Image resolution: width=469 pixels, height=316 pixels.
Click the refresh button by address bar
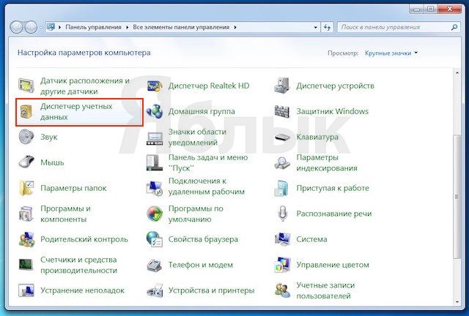(x=328, y=28)
